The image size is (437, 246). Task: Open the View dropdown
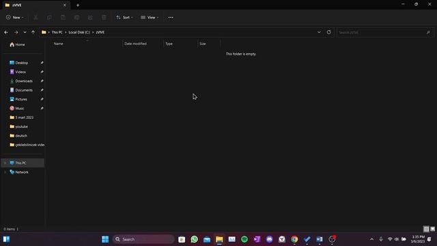[150, 17]
